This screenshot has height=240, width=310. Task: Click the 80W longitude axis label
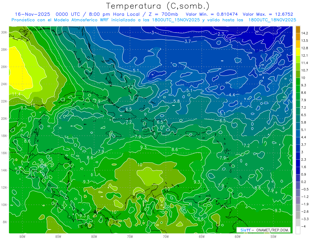tap(94, 236)
